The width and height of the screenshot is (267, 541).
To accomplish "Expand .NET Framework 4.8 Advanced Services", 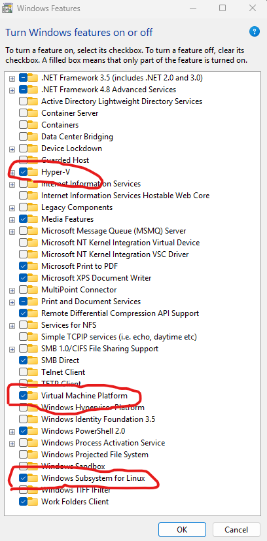I will pyautogui.click(x=12, y=90).
